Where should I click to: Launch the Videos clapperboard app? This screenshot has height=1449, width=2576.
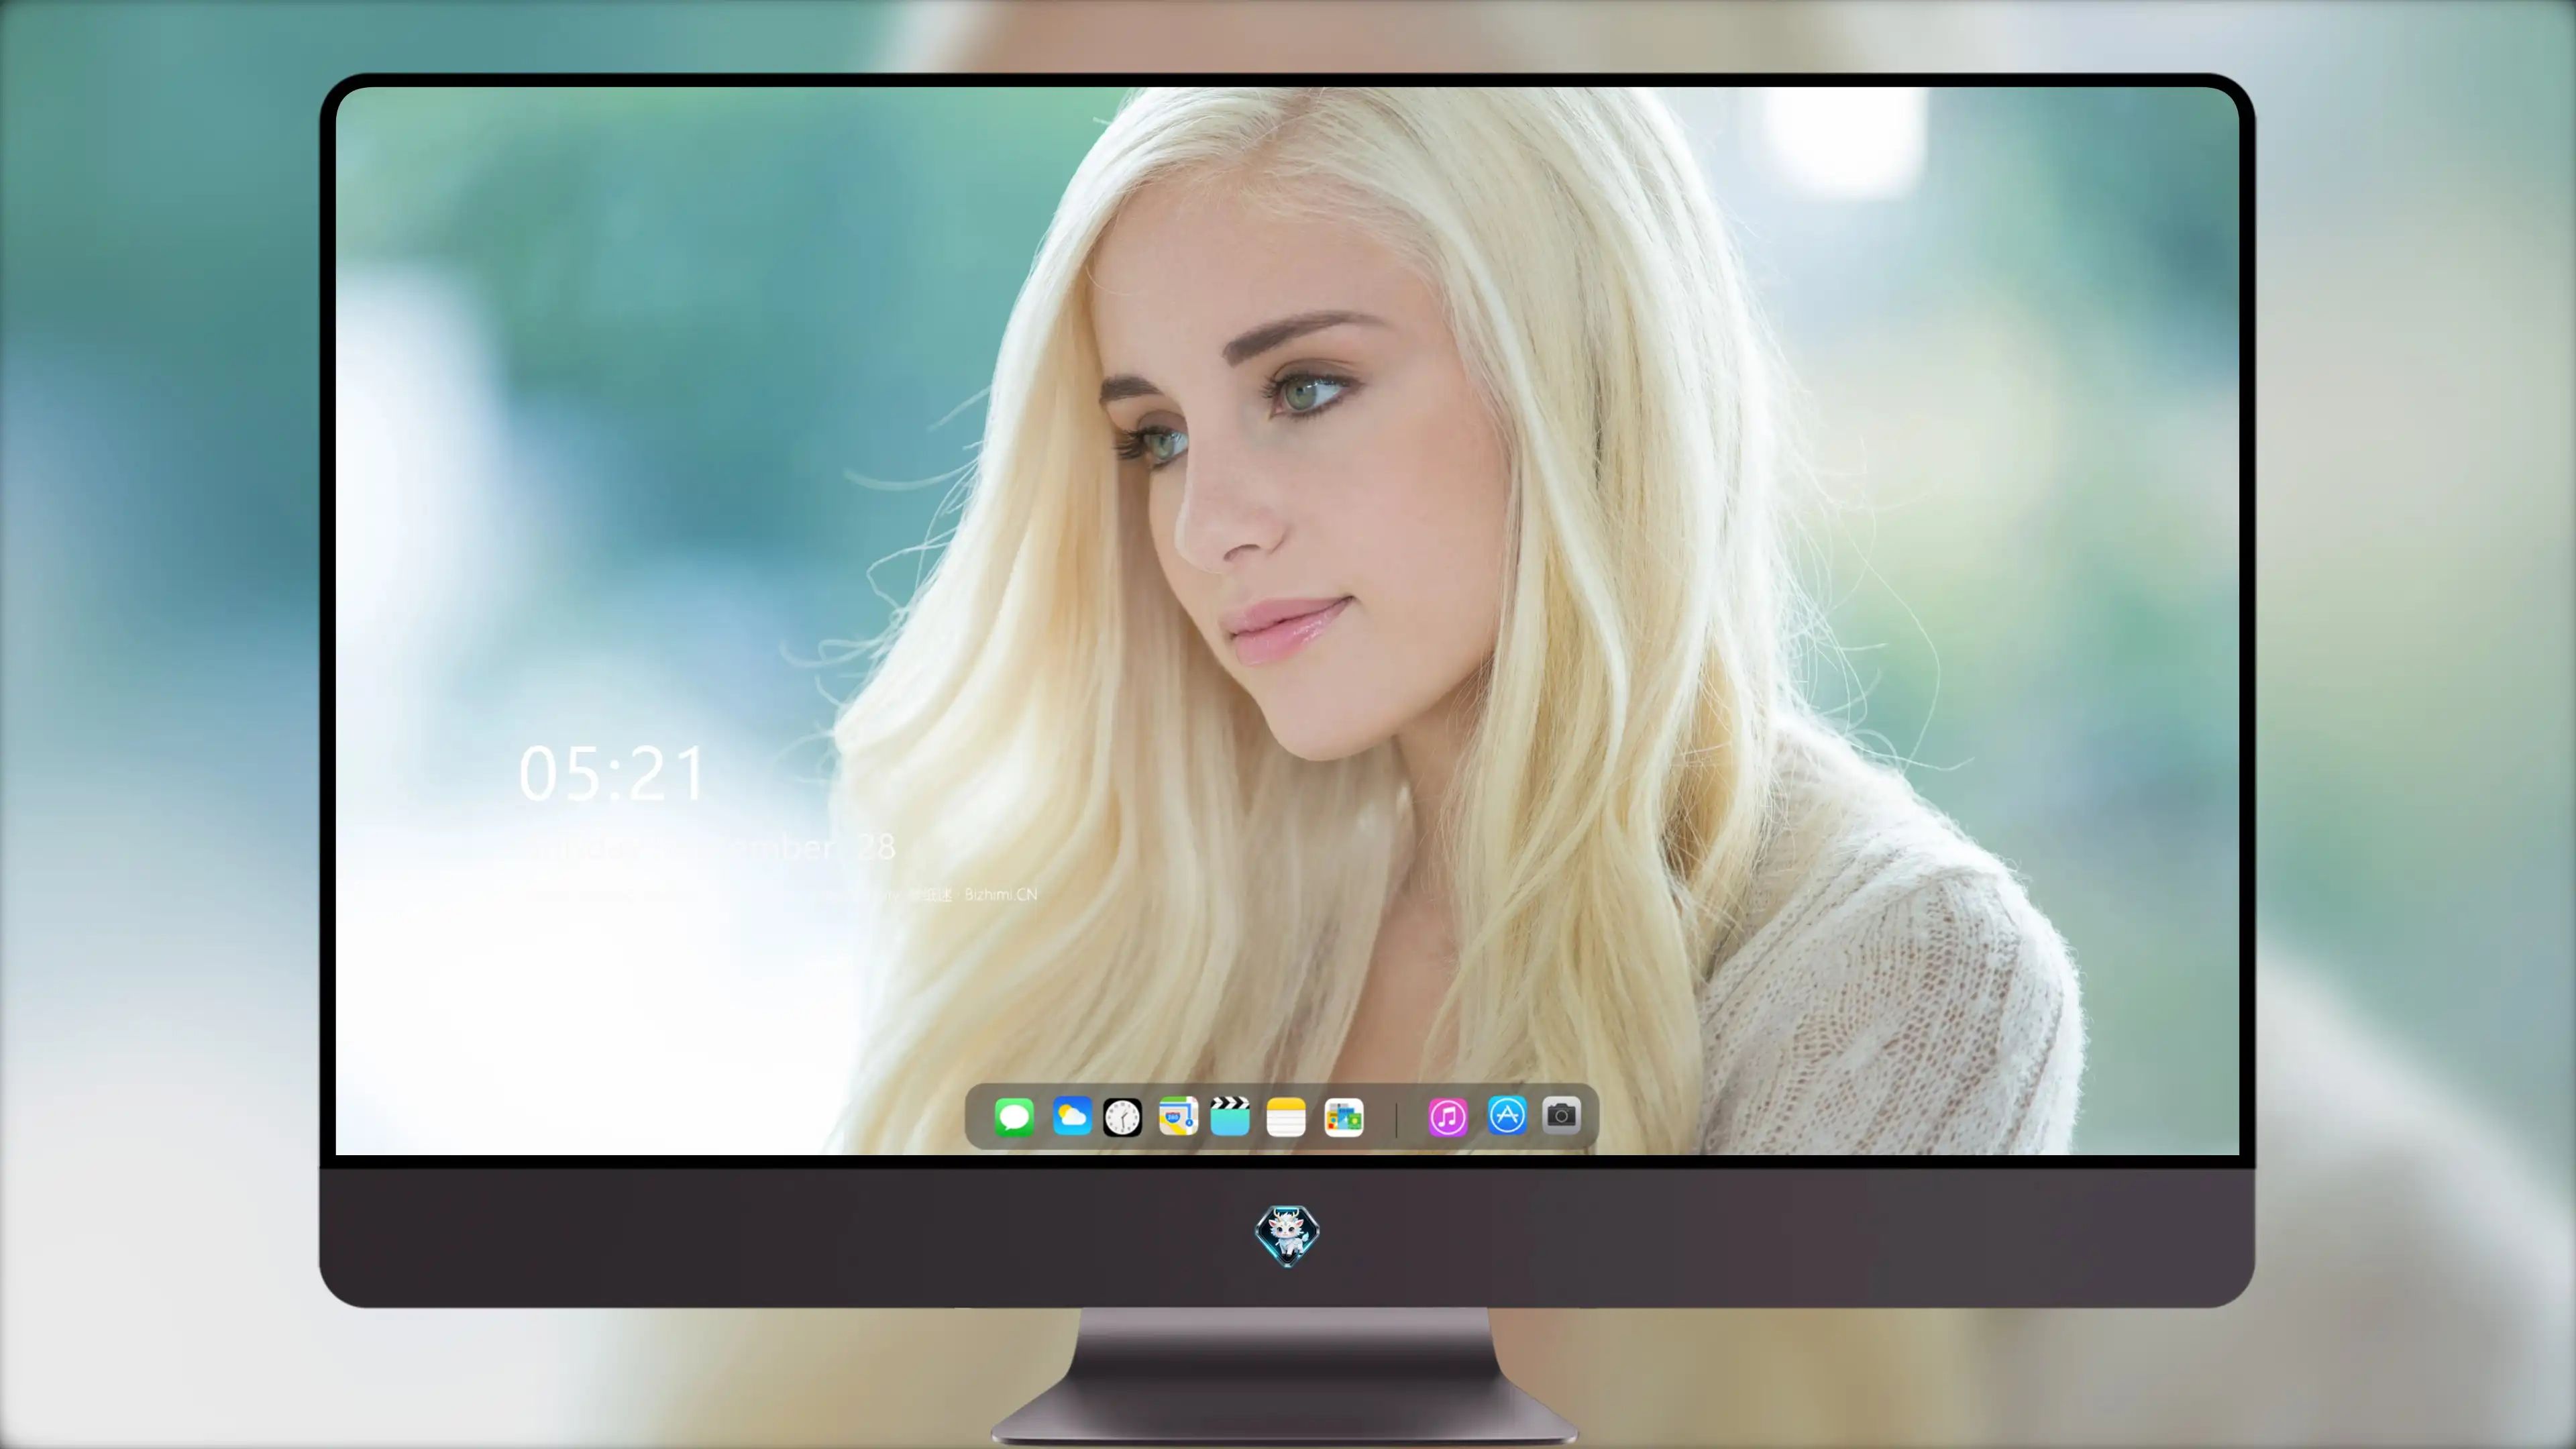coord(1230,1117)
